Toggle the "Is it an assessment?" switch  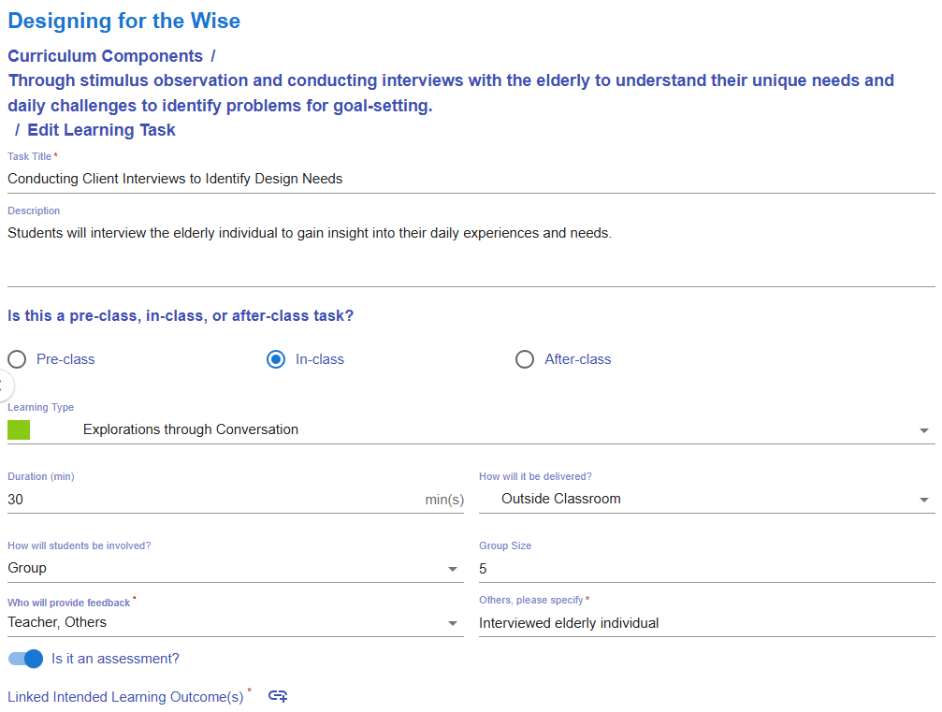pyautogui.click(x=26, y=659)
